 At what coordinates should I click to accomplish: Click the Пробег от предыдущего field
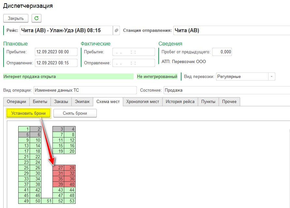(x=222, y=52)
